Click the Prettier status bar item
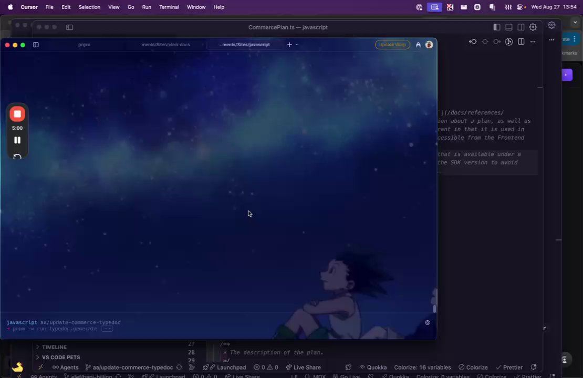Screen dimensions: 583x378 (x=509, y=367)
